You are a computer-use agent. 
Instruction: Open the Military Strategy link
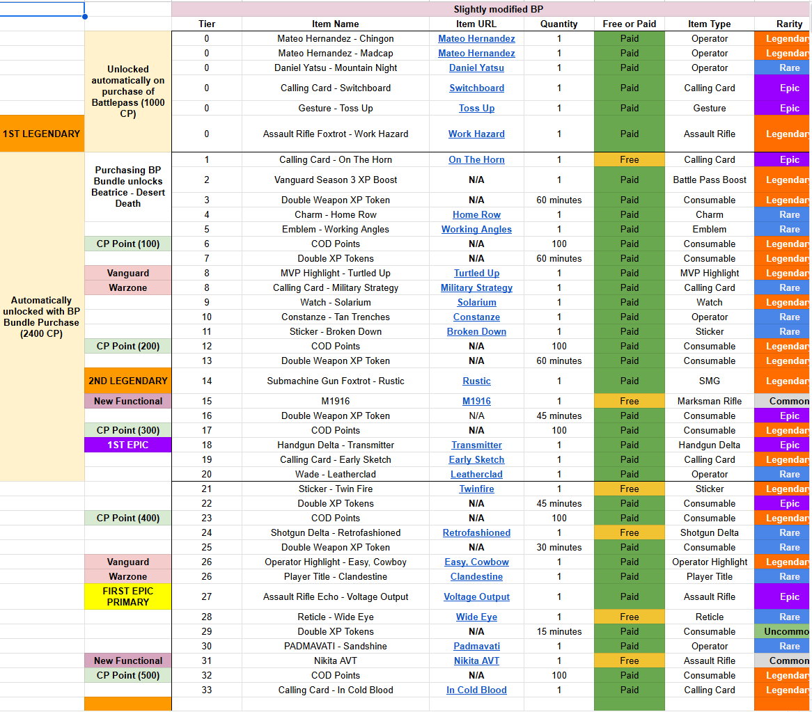[476, 287]
